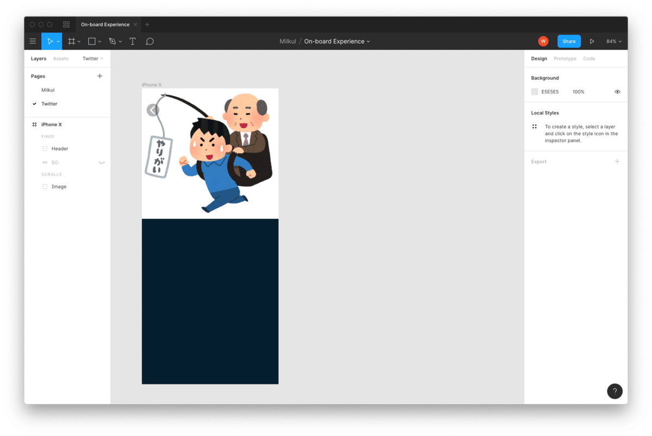
Task: Select the Pen tool
Action: pos(112,41)
